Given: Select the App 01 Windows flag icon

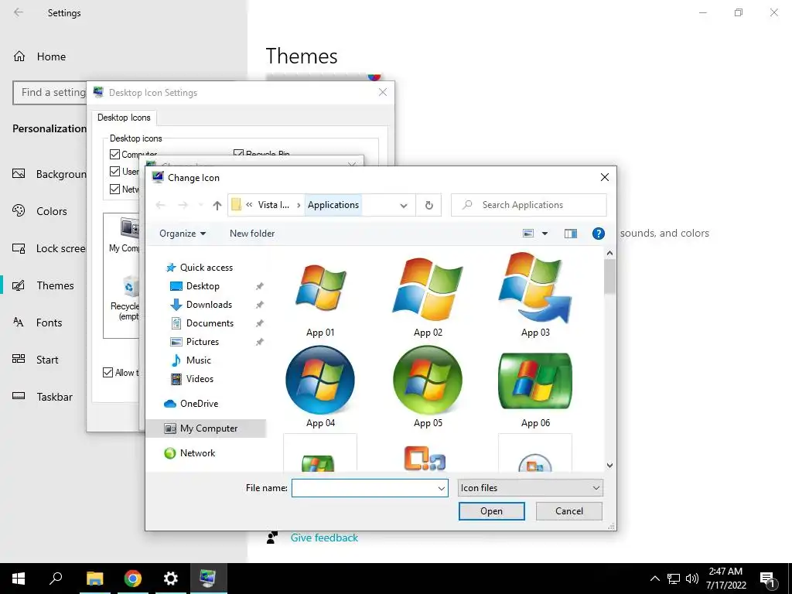Looking at the screenshot, I should click(320, 288).
